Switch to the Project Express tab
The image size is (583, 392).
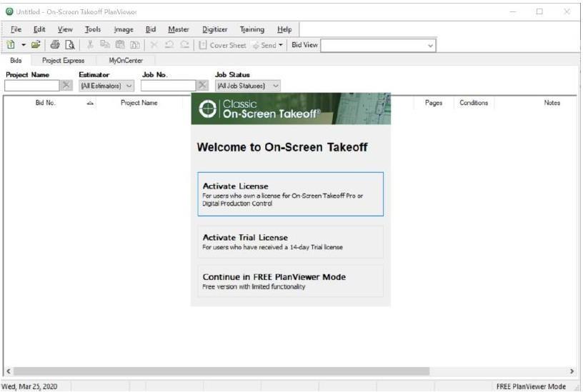(63, 61)
